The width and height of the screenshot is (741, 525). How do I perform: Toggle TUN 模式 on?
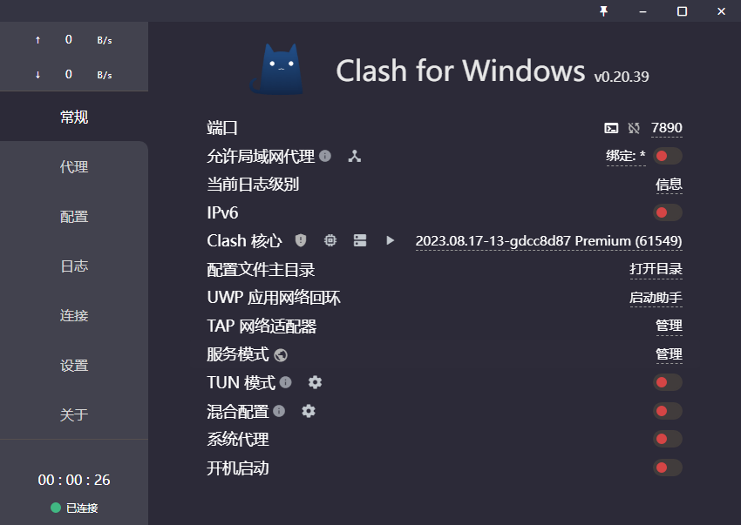point(668,382)
